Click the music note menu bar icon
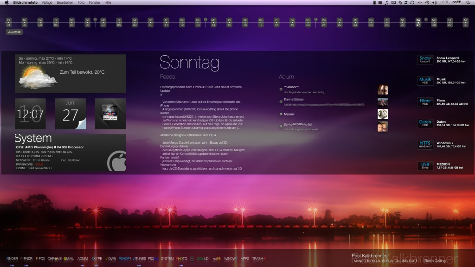This screenshot has height=267, width=475. tap(386, 2)
